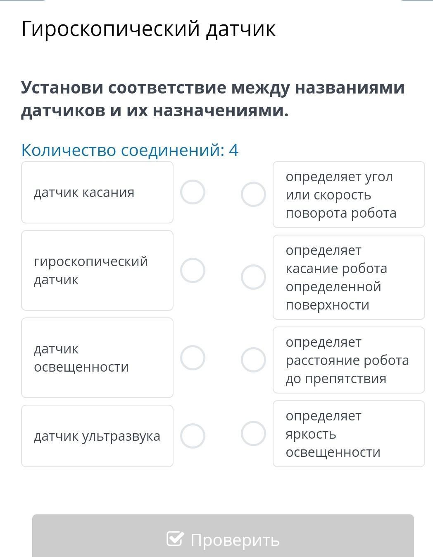Click the датчик ультразвука card
The image size is (433, 557).
(97, 436)
